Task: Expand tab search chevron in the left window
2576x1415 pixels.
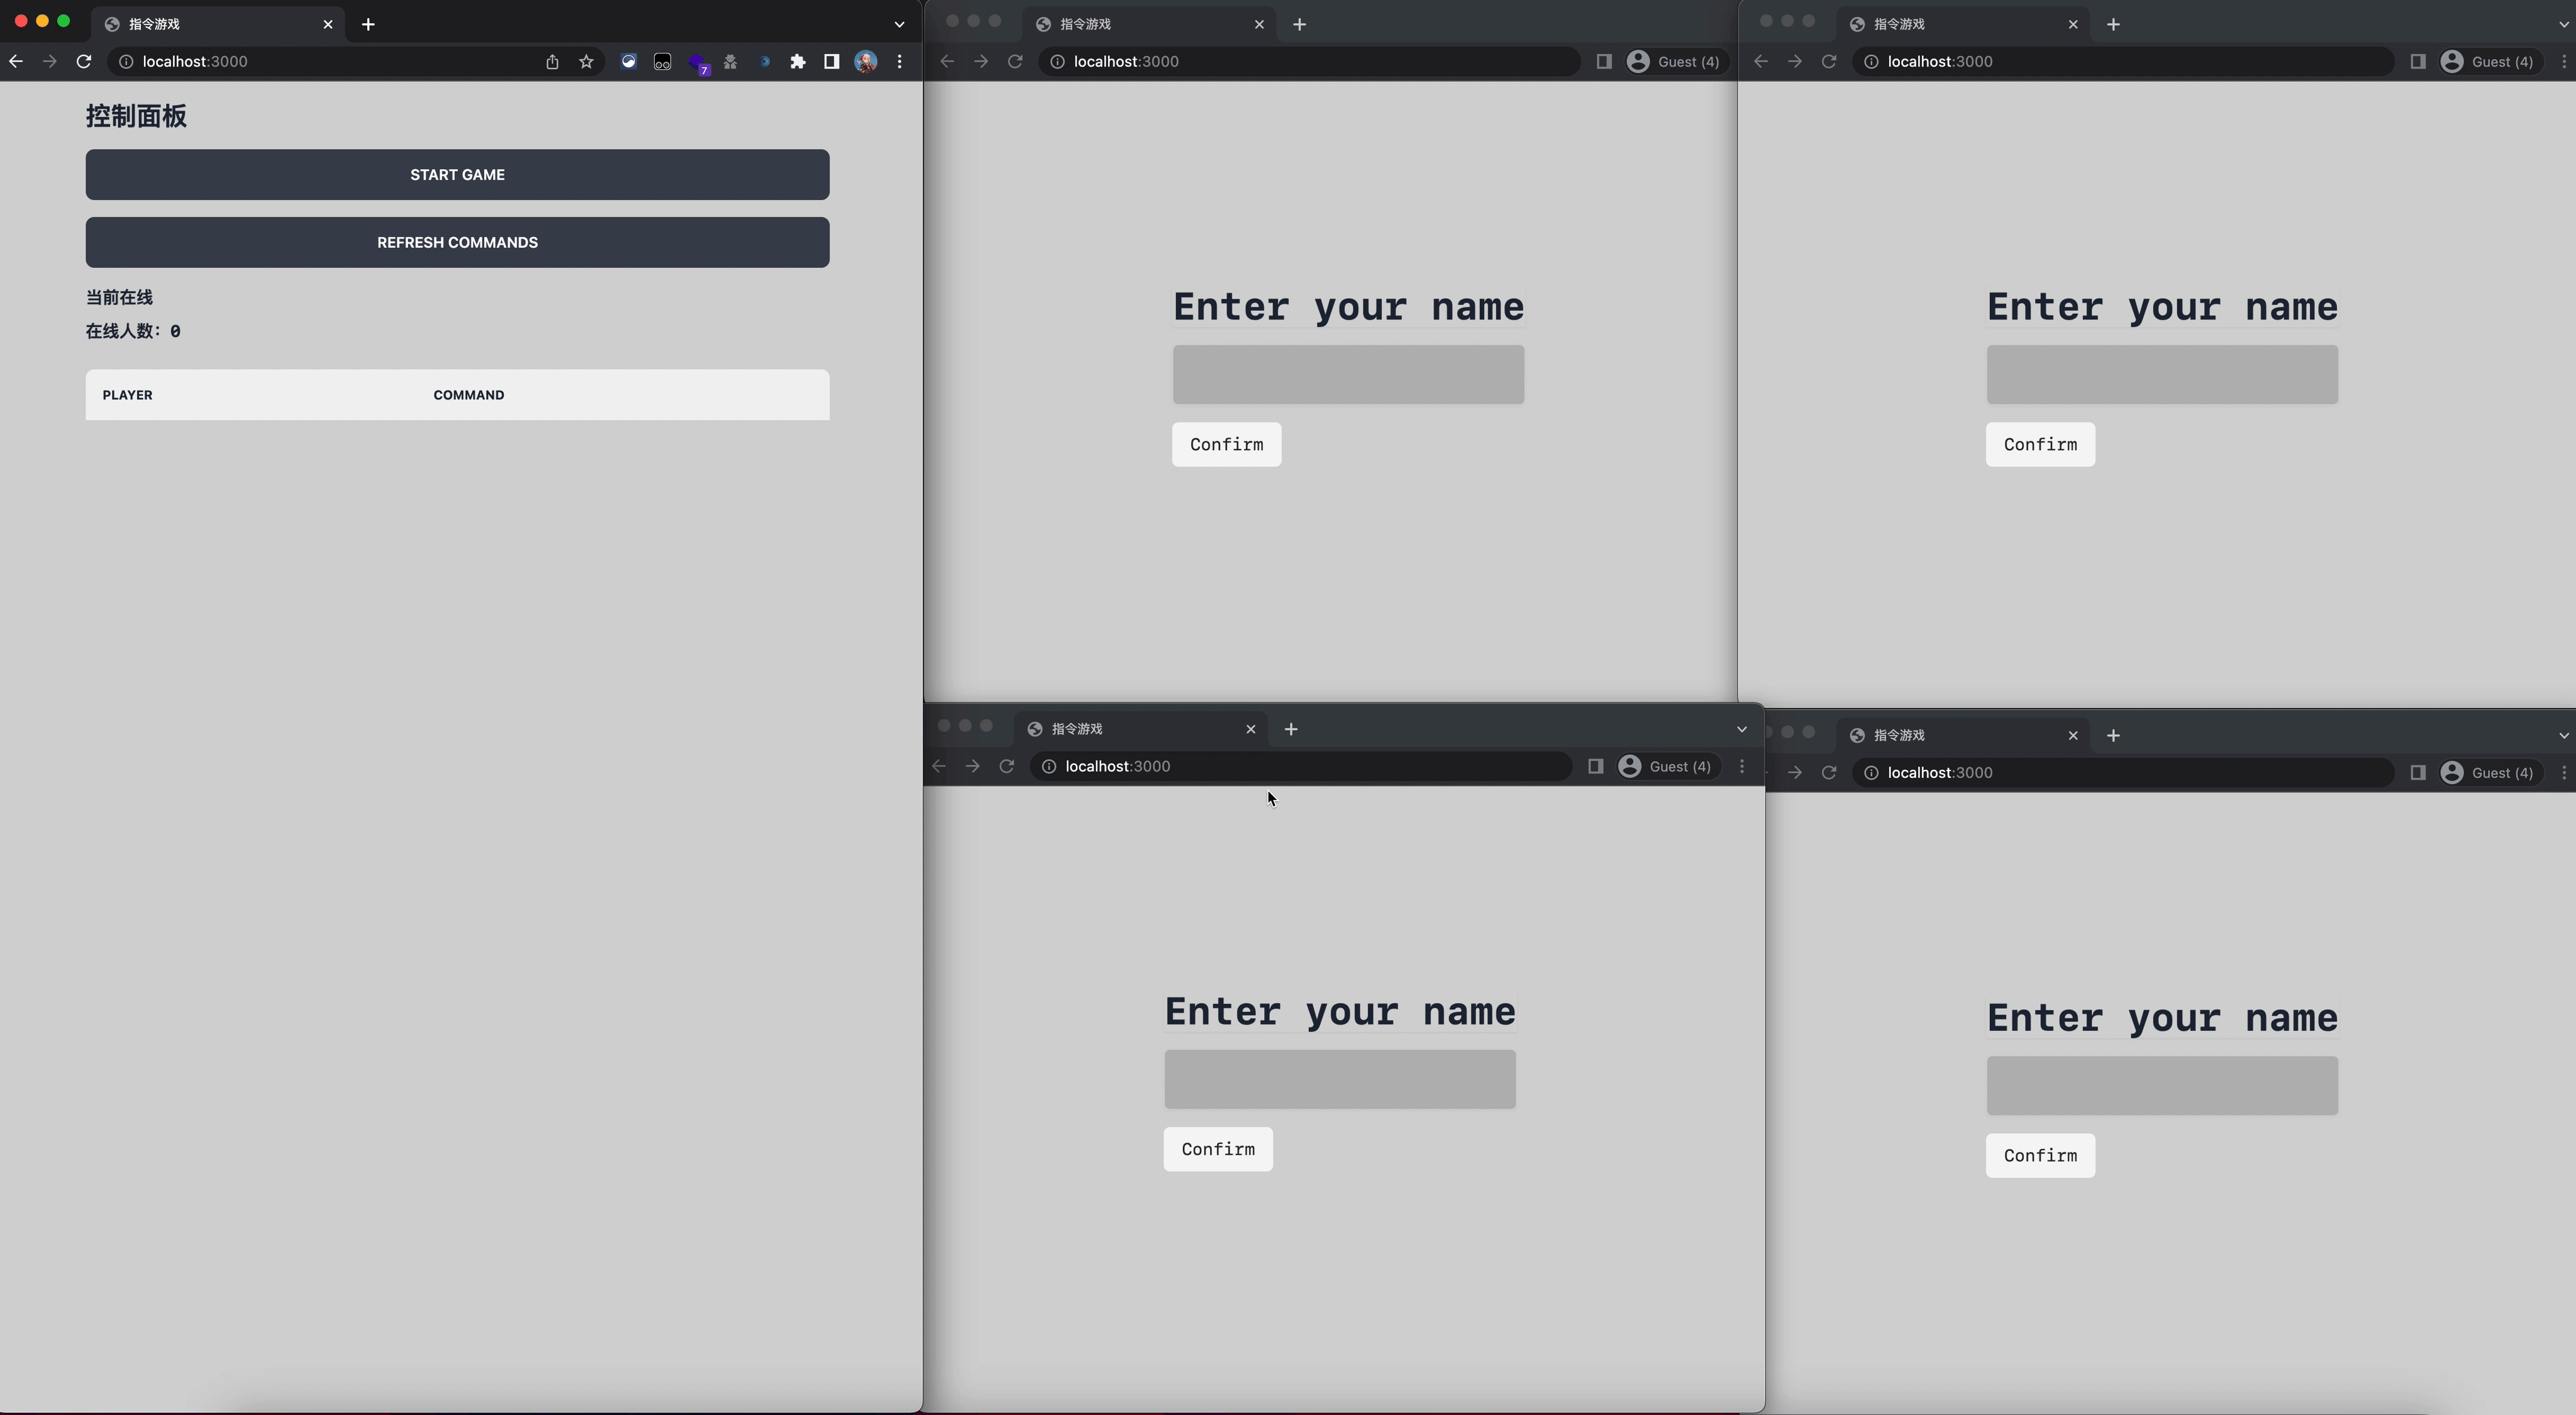Action: (x=899, y=24)
